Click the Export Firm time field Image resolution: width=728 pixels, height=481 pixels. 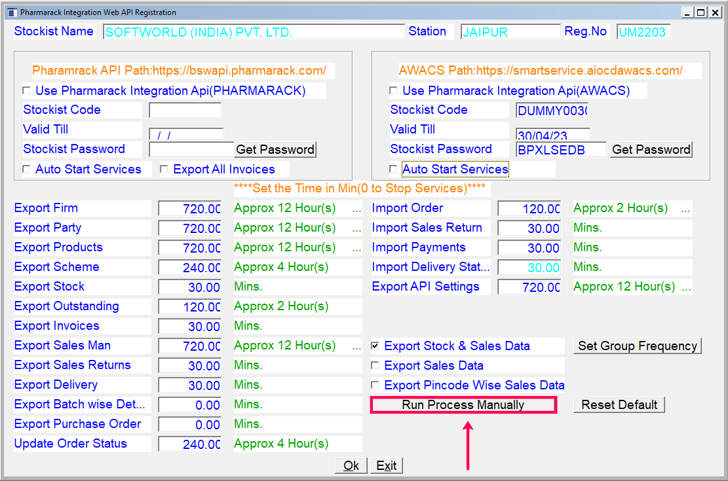click(x=190, y=209)
